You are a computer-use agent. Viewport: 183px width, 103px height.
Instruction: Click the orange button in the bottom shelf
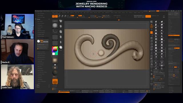64,92
